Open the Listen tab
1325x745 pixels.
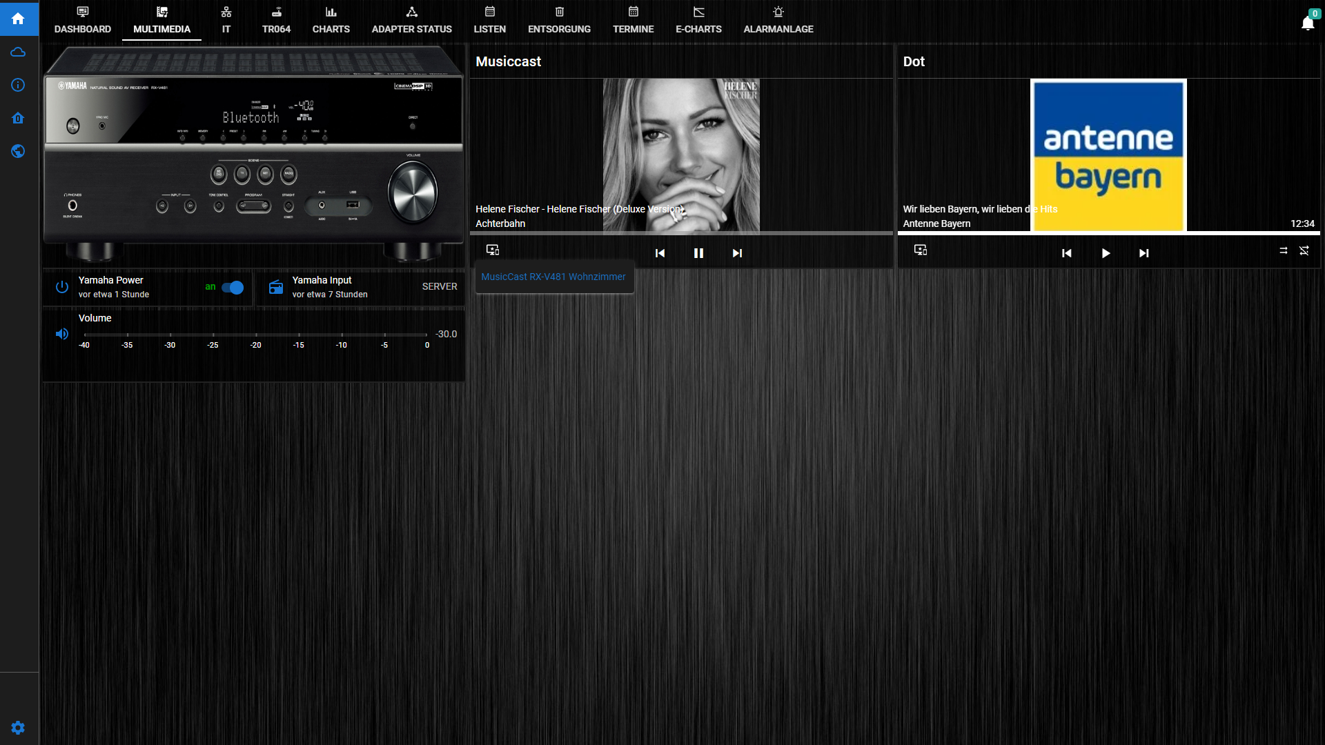[490, 21]
